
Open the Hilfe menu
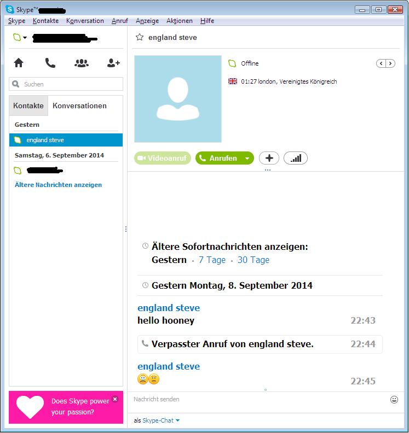pyautogui.click(x=207, y=21)
